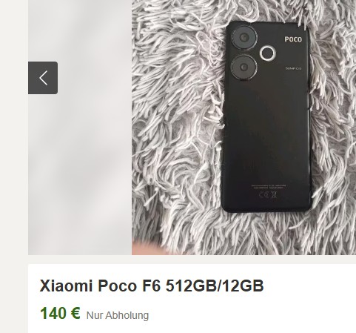The image size is (356, 333).
Task: Select the Nur Abholung pickup label
Action: 118,315
